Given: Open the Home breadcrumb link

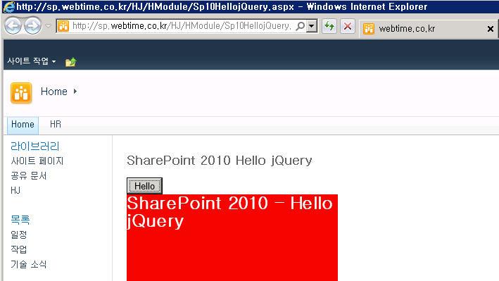Looking at the screenshot, I should [54, 92].
